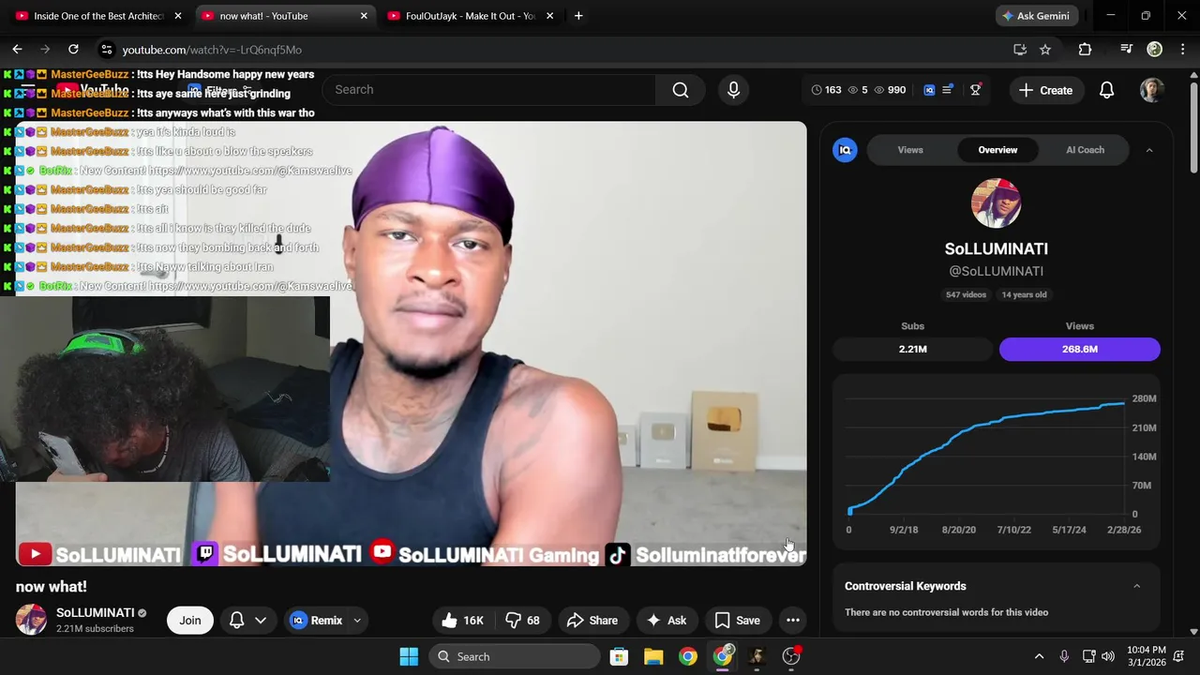Open the AI Coach tab
The width and height of the screenshot is (1200, 675).
click(x=1085, y=150)
